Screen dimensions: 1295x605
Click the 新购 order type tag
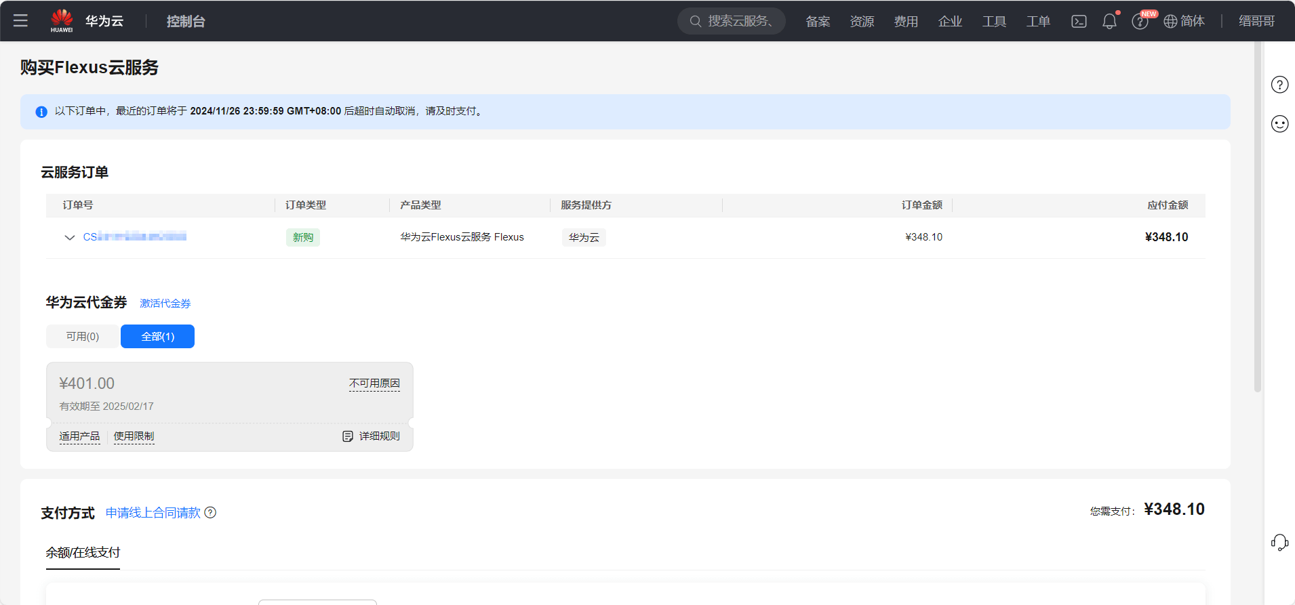[x=303, y=238]
